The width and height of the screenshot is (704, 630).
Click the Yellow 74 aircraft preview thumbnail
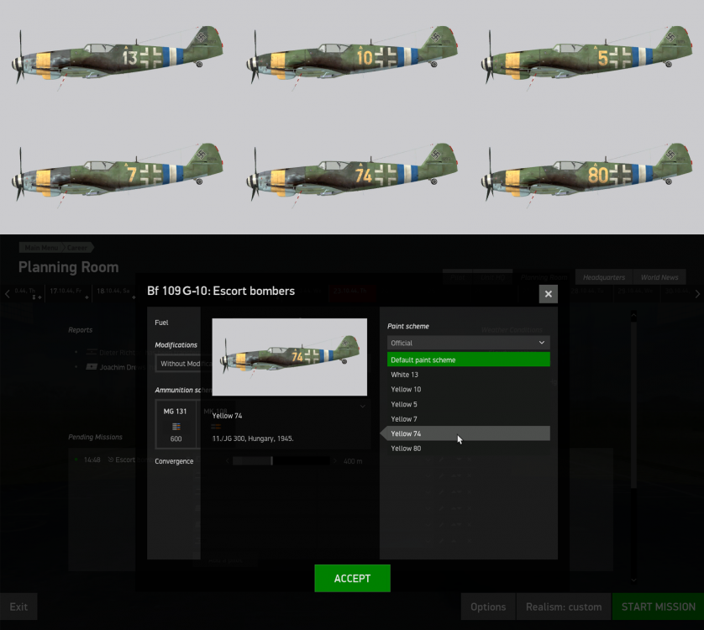click(289, 357)
